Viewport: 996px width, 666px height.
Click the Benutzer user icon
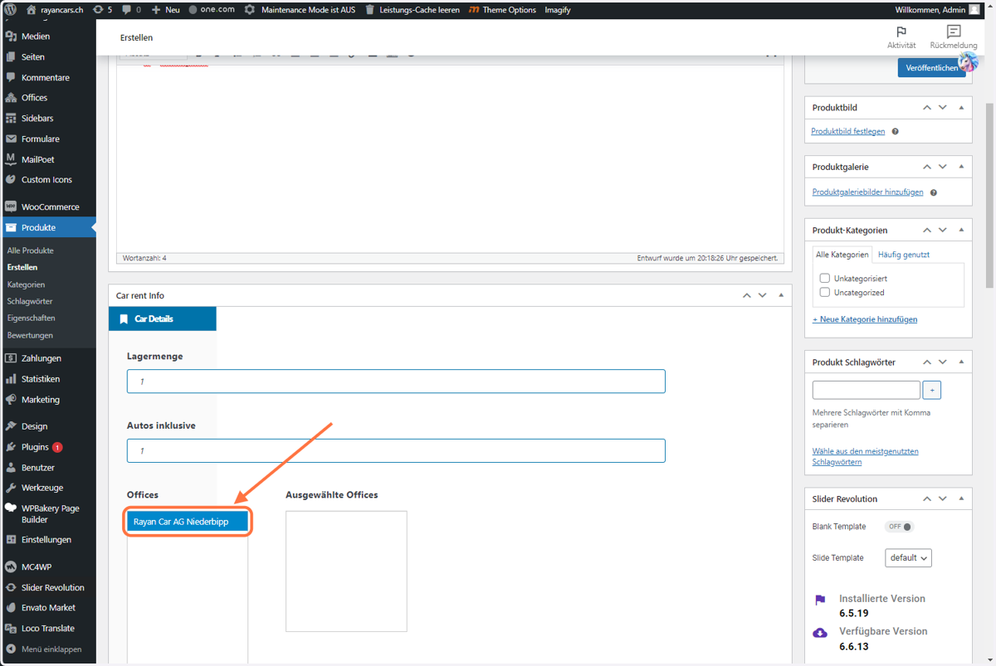click(11, 468)
